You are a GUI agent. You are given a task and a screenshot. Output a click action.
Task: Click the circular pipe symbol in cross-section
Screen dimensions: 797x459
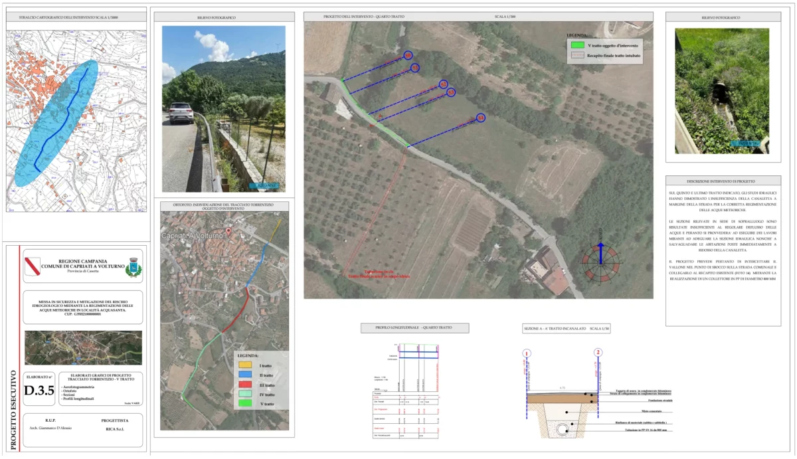(563, 428)
